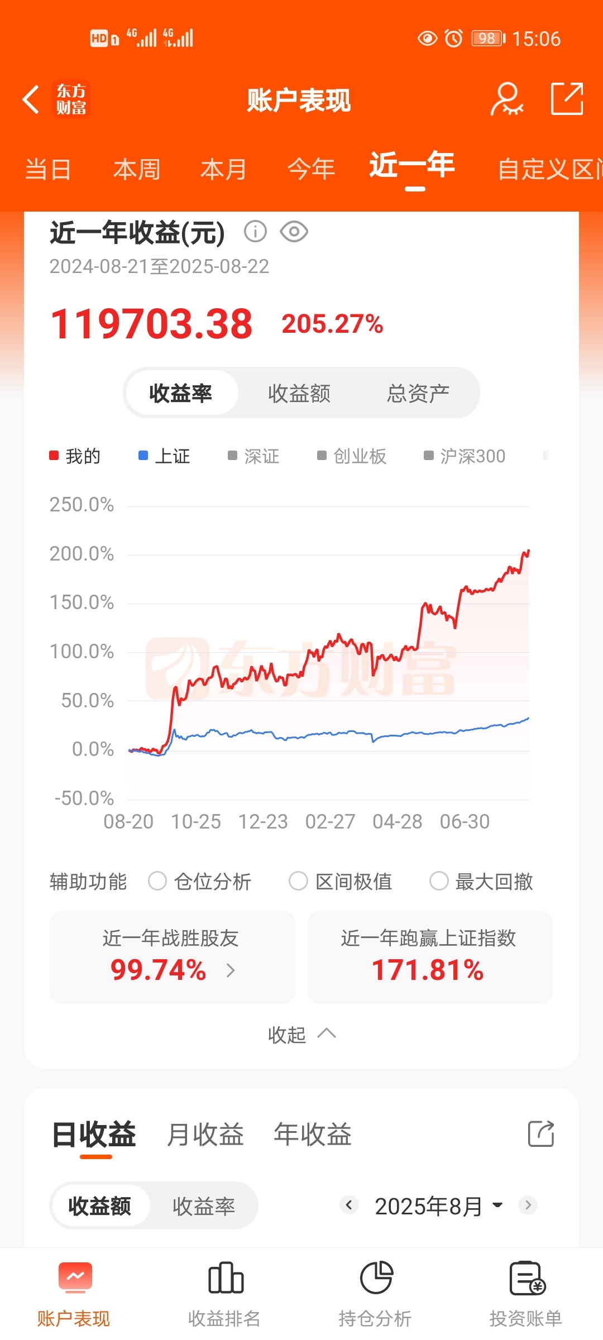Select the 仓位分析 radio option
Image resolution: width=603 pixels, height=1340 pixels.
tap(157, 881)
